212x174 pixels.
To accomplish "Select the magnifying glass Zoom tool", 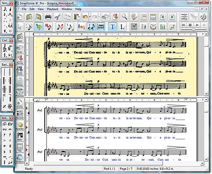I will click(124, 17).
